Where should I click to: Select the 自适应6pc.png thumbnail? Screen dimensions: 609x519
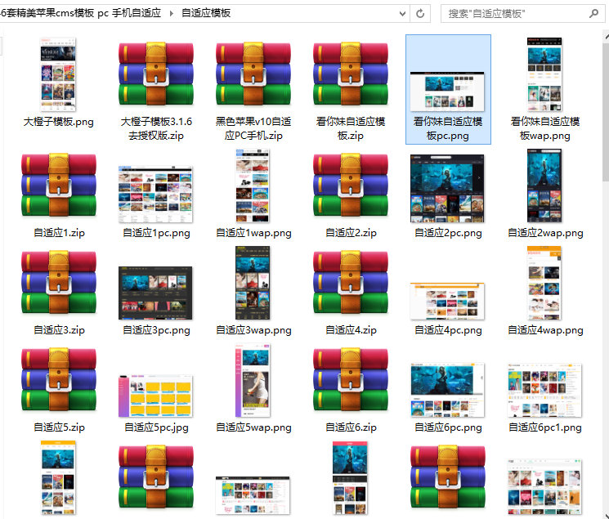pyautogui.click(x=447, y=390)
